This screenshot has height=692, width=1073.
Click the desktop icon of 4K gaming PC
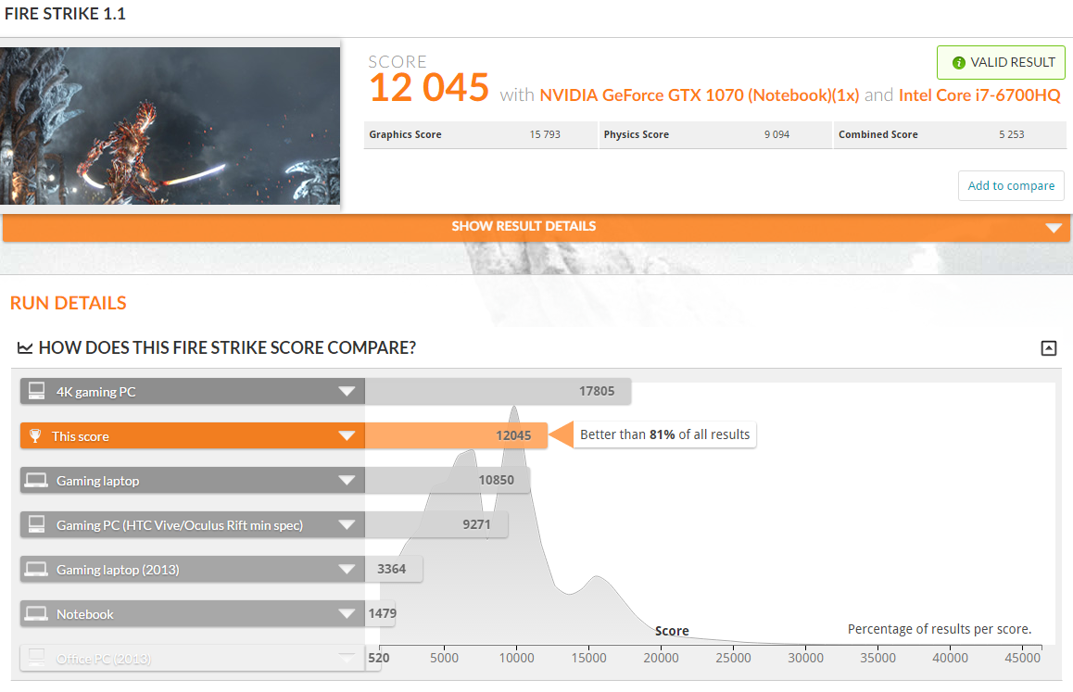(x=36, y=391)
